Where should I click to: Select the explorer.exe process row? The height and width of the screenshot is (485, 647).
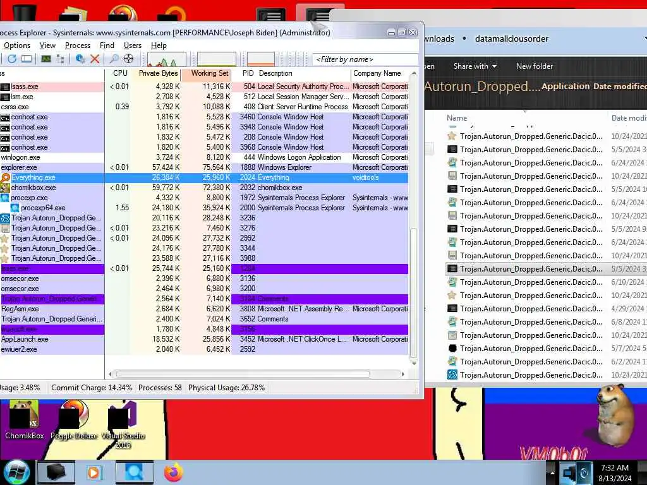click(204, 167)
